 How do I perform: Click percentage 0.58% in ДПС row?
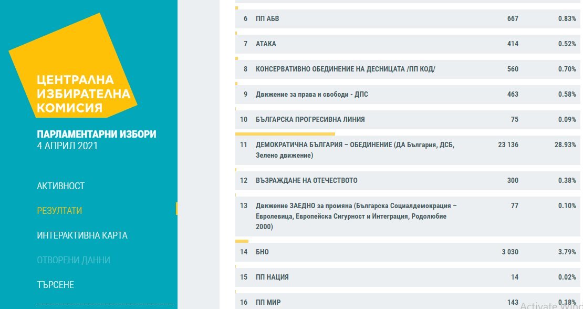(x=567, y=95)
